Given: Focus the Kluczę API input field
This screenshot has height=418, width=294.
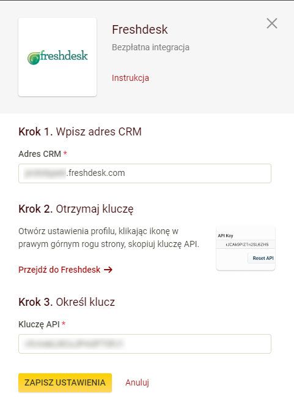Looking at the screenshot, I should (145, 344).
